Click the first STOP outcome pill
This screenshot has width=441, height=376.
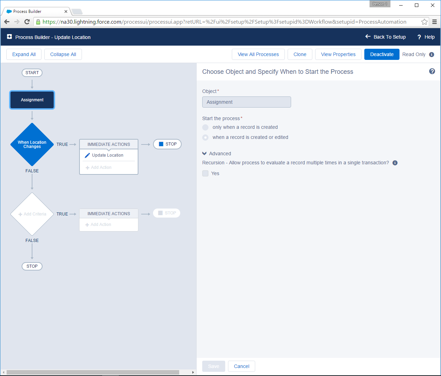pyautogui.click(x=167, y=144)
